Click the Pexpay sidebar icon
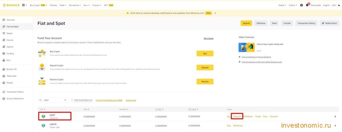Image resolution: width=342 pixels, height=132 pixels. click(x=4, y=83)
